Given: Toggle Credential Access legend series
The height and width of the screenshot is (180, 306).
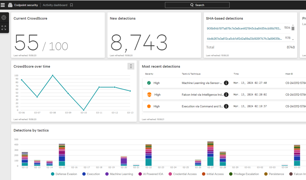Looking at the screenshot, I should pyautogui.click(x=183, y=174).
